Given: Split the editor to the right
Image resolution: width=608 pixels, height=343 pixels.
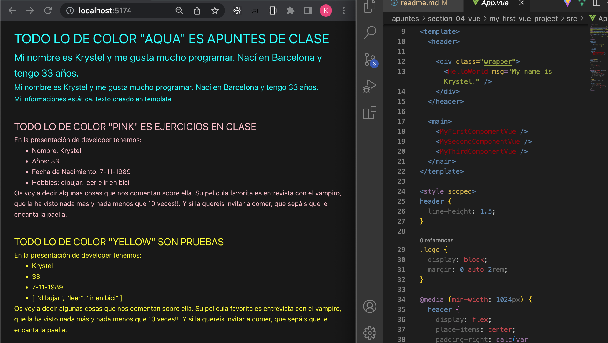Looking at the screenshot, I should [596, 3].
